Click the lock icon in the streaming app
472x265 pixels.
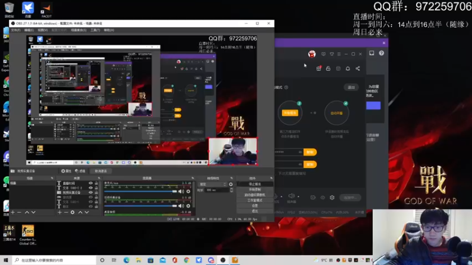(x=328, y=68)
